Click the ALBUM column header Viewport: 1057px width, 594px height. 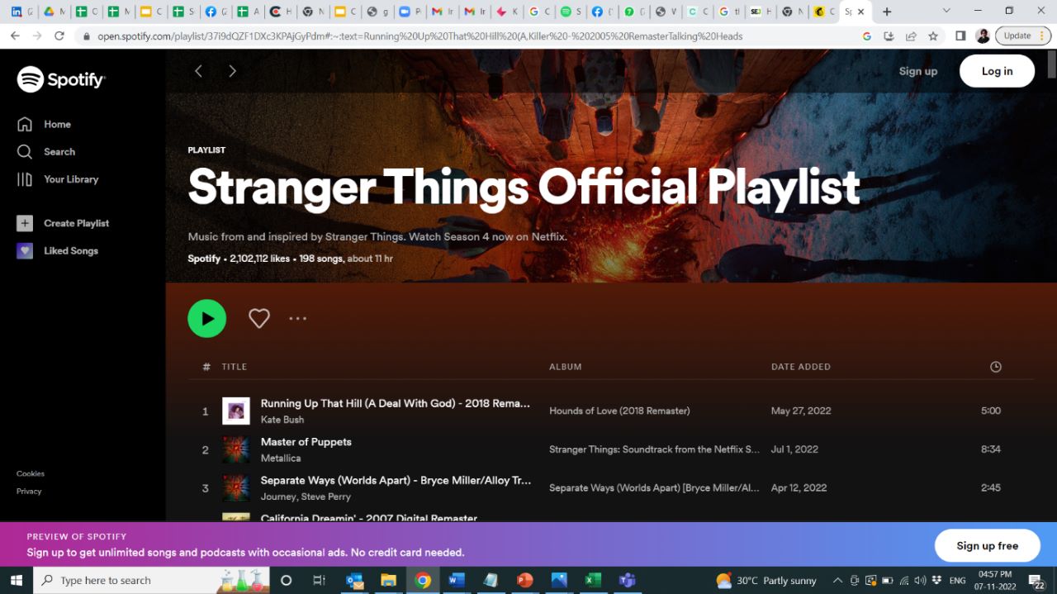pyautogui.click(x=566, y=367)
